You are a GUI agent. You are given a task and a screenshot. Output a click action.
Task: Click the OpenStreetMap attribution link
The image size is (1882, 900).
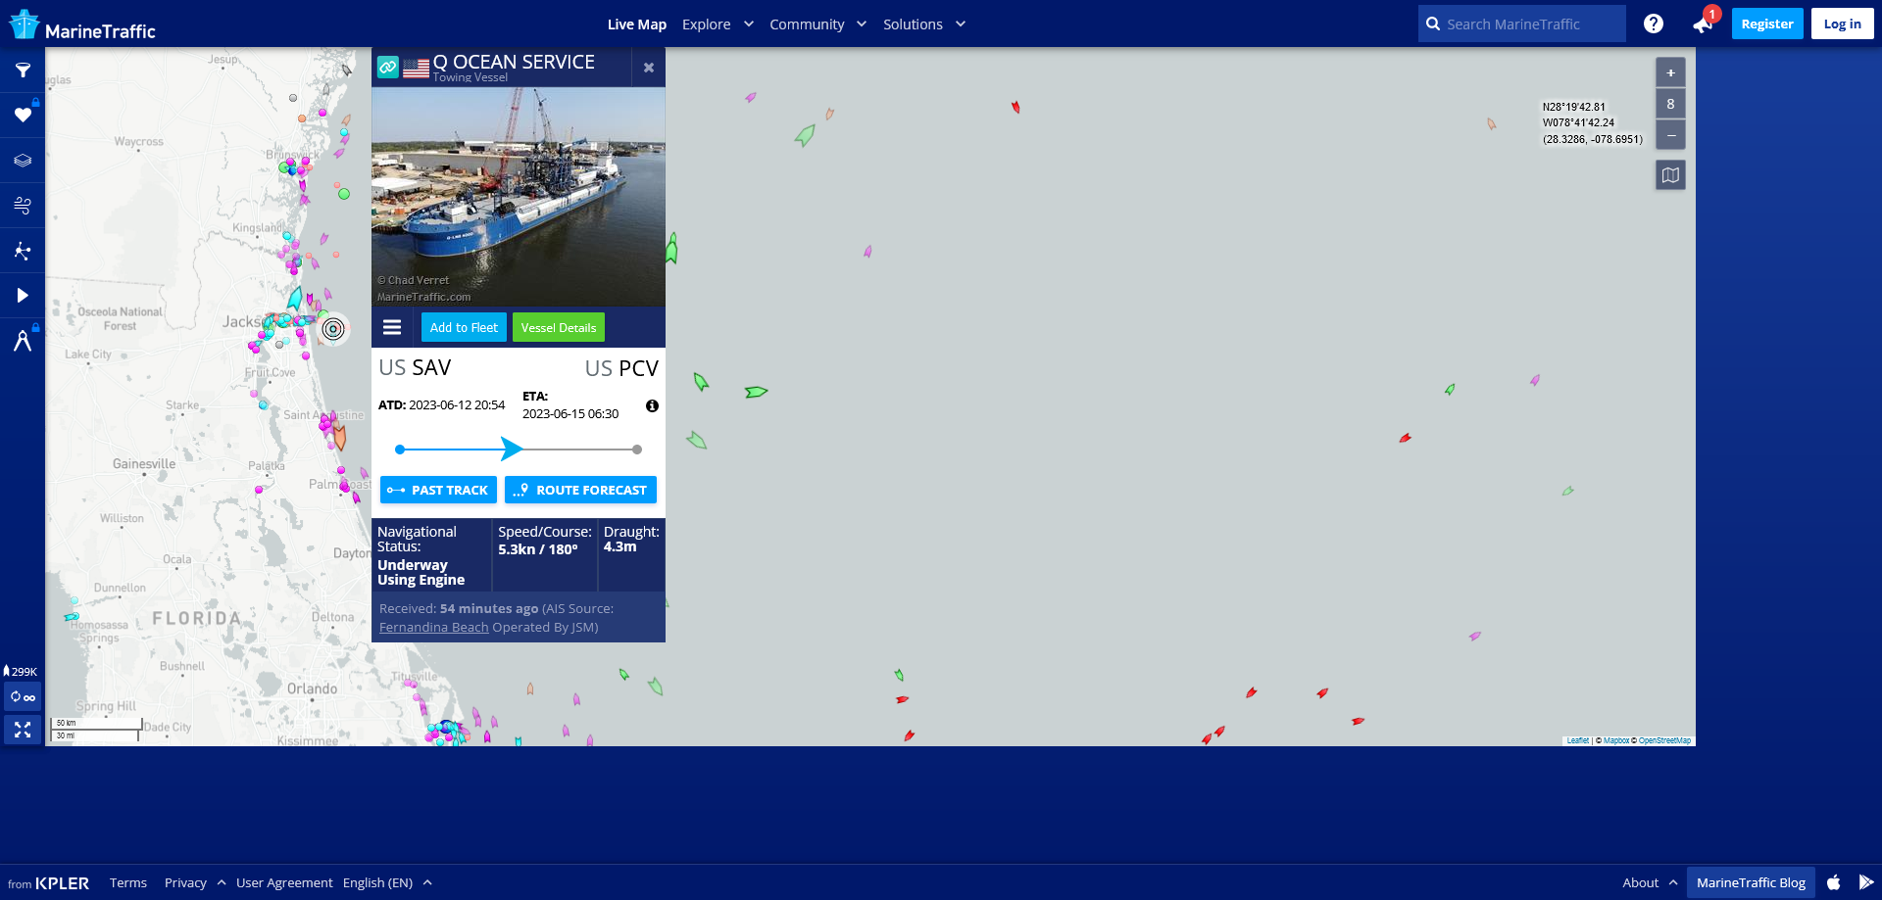click(x=1664, y=740)
